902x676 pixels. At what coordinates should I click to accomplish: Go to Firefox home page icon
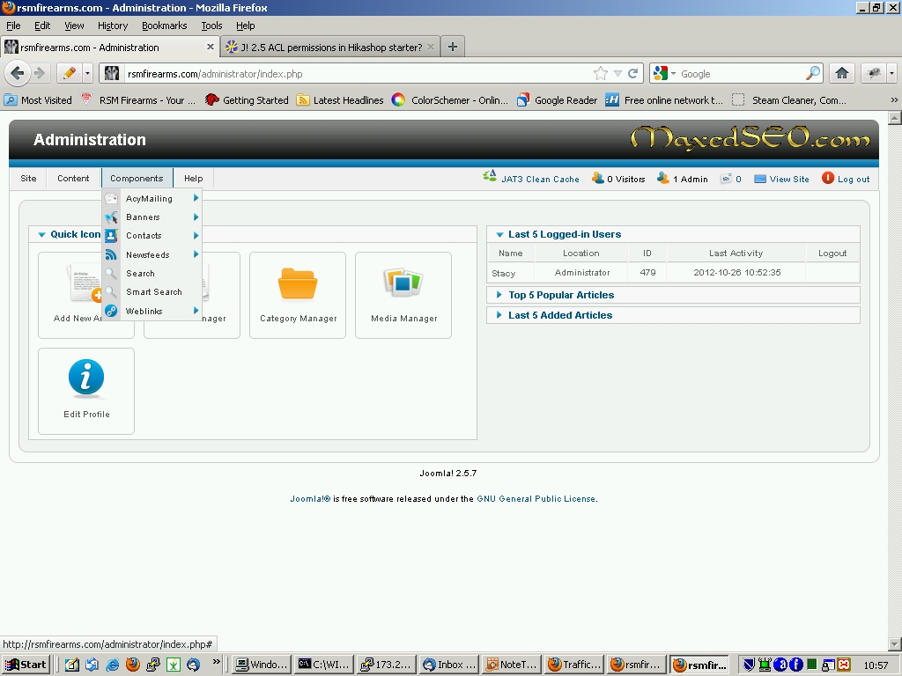coord(842,73)
